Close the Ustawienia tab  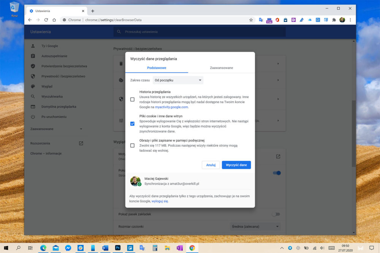83,11
